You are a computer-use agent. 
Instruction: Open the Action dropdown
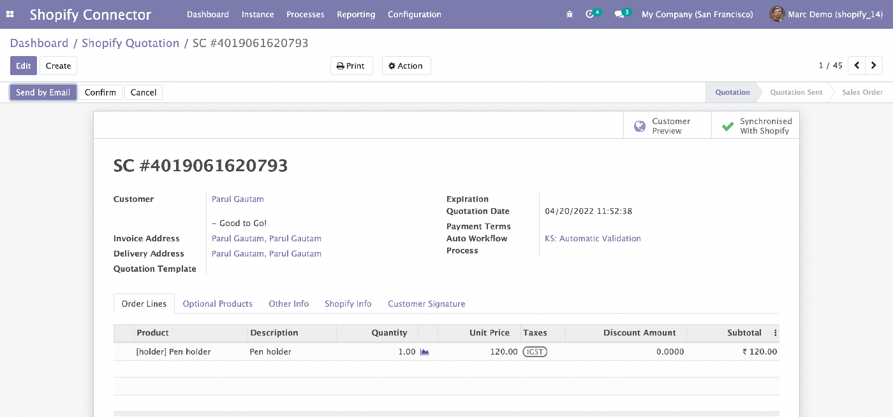[x=406, y=66]
